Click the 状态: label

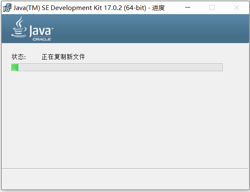(x=18, y=57)
